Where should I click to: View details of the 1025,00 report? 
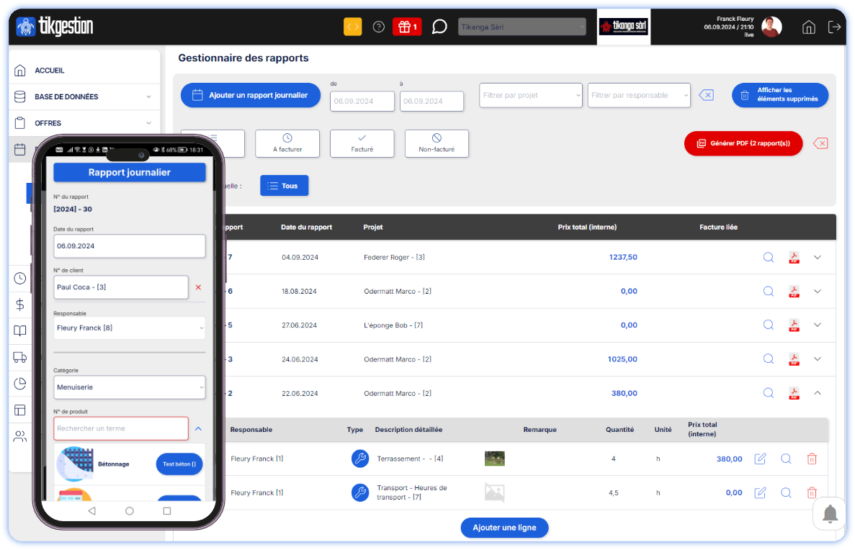pyautogui.click(x=769, y=359)
